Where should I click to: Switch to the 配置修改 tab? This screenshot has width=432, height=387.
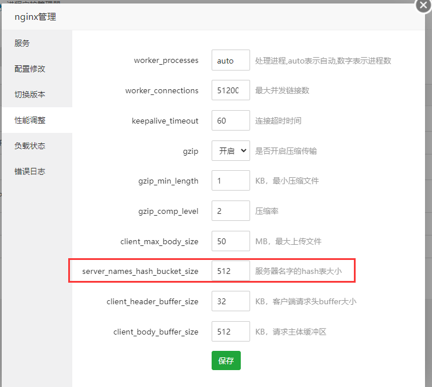[x=37, y=69]
